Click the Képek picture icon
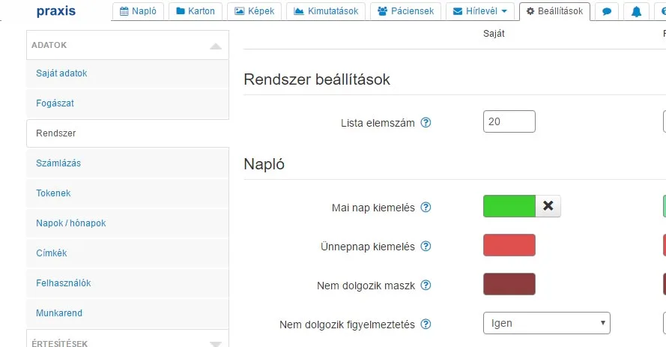The height and width of the screenshot is (347, 666). [x=240, y=11]
